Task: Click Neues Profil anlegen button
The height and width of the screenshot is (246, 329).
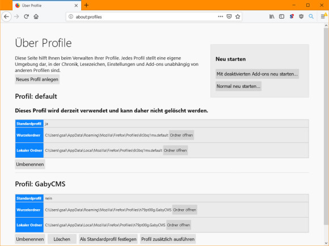Action: pos(37,79)
